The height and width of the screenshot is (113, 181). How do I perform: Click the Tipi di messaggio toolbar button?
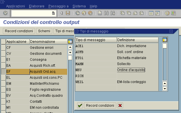coord(64,31)
